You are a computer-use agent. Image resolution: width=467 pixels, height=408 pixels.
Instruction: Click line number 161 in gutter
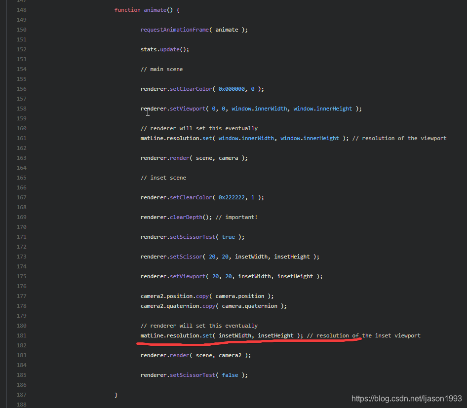click(x=21, y=138)
